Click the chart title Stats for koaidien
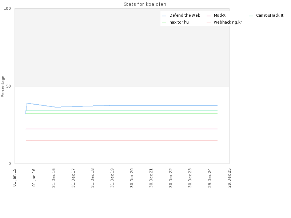This screenshot has width=291, height=218. [145, 4]
